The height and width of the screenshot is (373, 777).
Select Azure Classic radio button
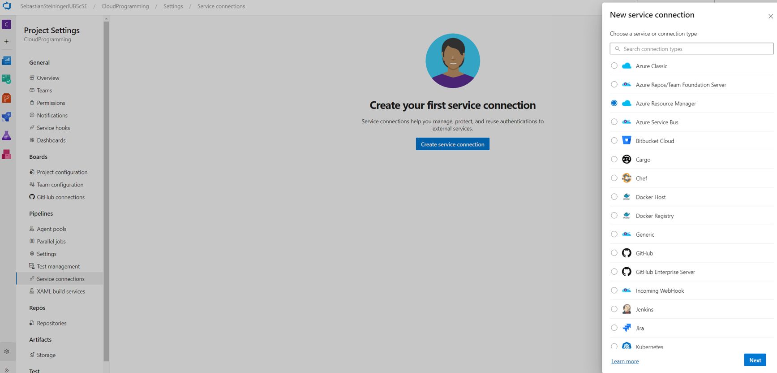(x=614, y=66)
